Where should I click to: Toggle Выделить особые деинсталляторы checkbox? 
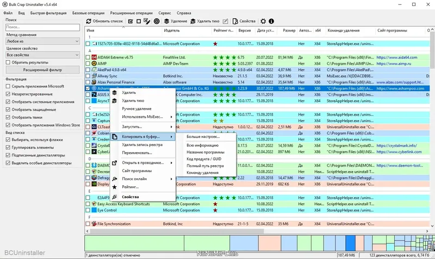click(8, 163)
